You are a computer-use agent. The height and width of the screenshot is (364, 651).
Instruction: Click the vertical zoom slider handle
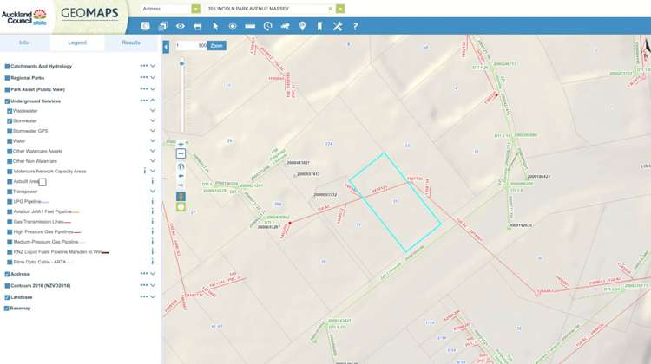[181, 63]
